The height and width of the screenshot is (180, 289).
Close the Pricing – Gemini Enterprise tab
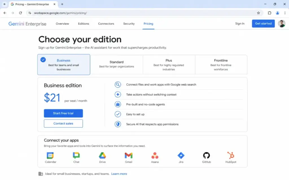coord(54,4)
